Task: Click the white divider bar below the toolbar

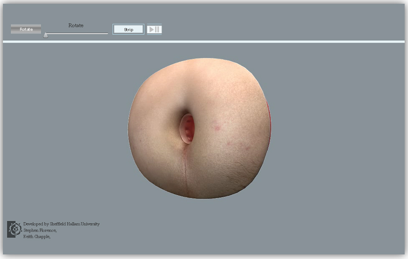Action: (x=204, y=42)
